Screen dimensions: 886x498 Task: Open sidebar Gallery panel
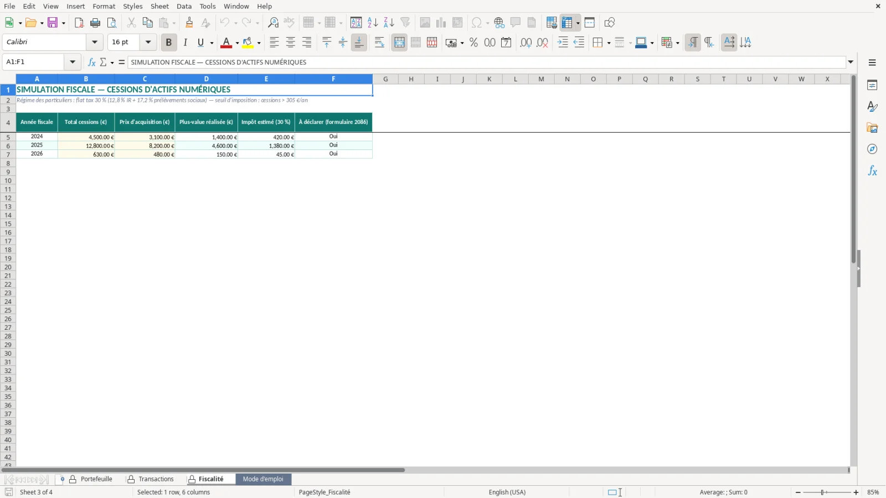click(872, 128)
